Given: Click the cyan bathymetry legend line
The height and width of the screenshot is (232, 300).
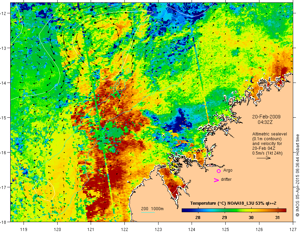Looking at the screenshot, I should (148, 212).
